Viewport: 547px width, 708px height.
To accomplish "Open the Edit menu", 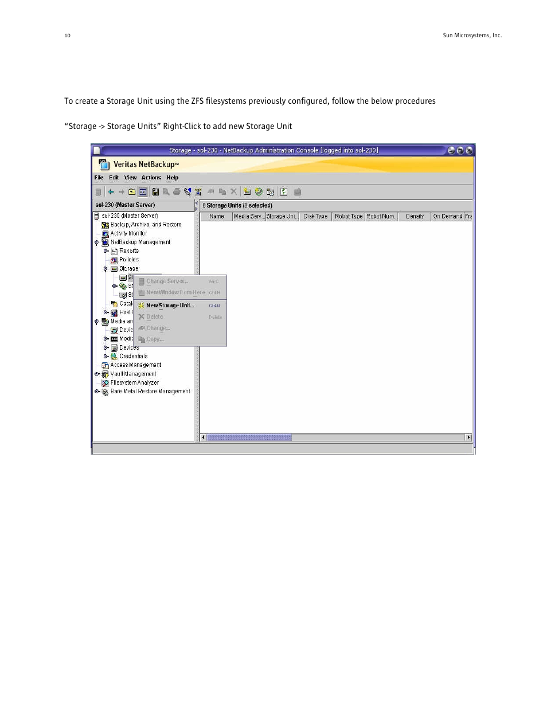I will [x=114, y=178].
